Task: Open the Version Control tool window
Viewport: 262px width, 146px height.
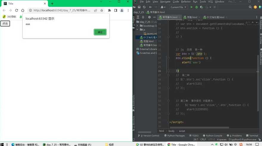Action: point(149,136)
